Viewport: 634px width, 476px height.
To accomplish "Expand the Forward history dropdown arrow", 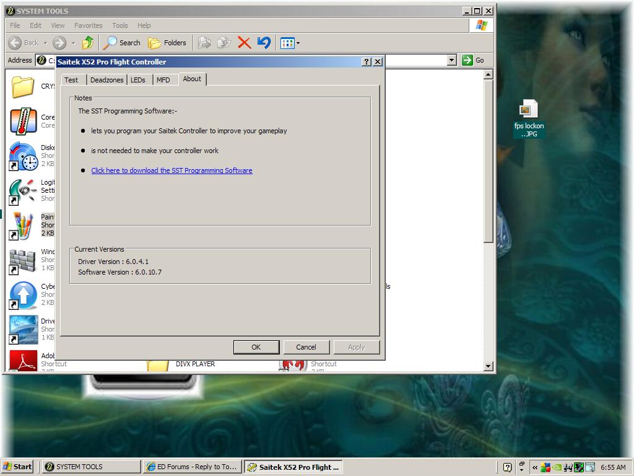I will point(73,43).
